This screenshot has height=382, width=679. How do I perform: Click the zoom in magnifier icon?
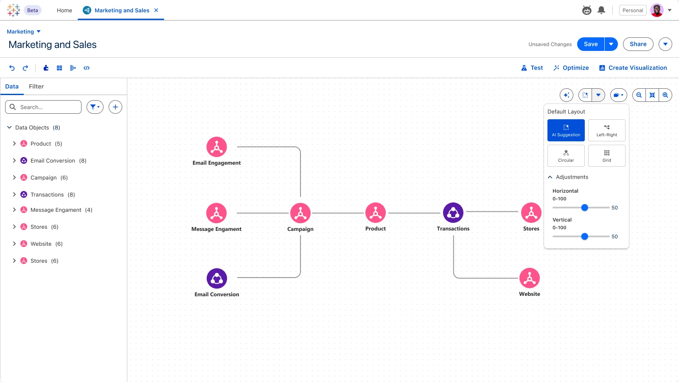[x=665, y=95]
